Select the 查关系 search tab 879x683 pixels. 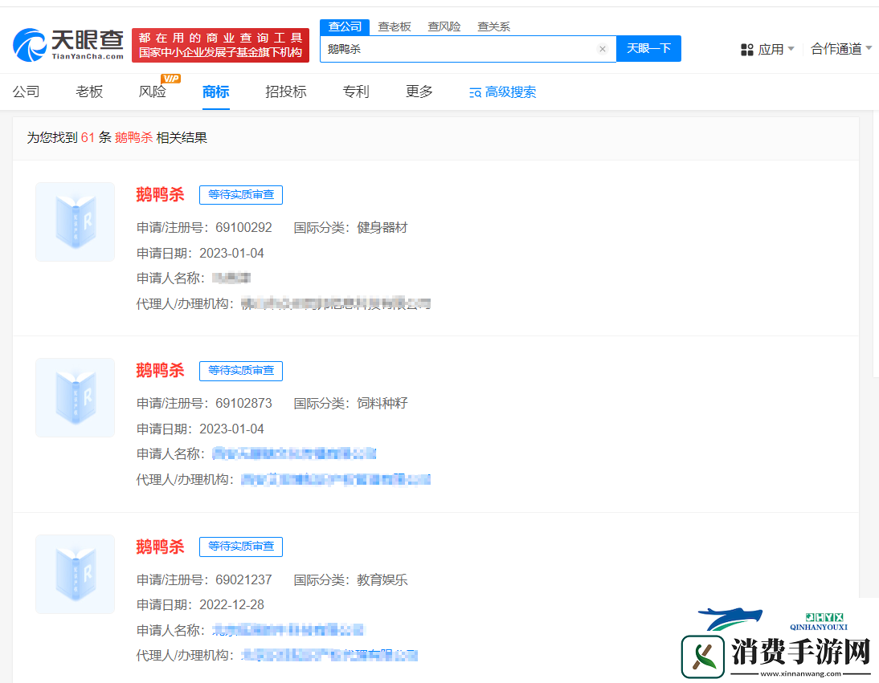point(494,26)
